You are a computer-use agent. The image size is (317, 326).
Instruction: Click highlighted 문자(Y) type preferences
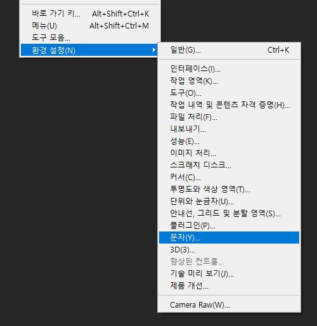click(229, 238)
